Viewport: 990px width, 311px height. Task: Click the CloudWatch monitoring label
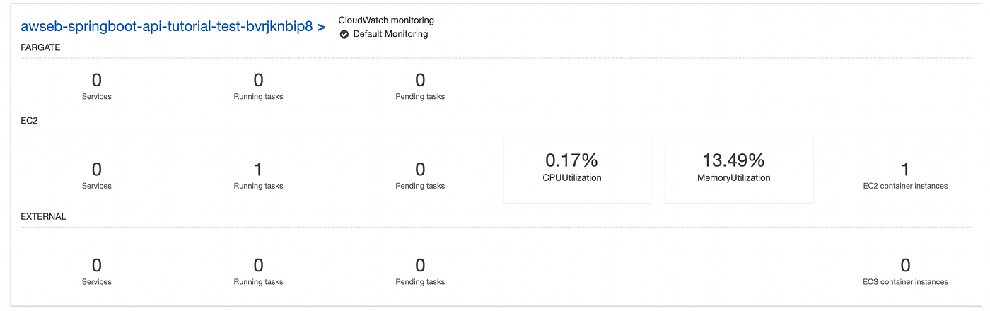[386, 20]
